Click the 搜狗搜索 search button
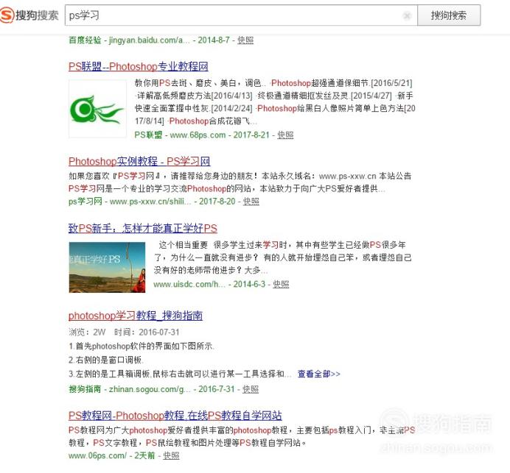 (x=449, y=15)
